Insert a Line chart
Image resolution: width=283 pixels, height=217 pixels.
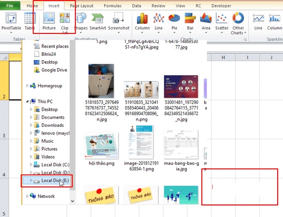pyautogui.click(x=158, y=21)
